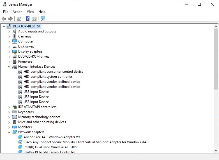Select the DESKTOP-BEL0TS1 label
This screenshot has width=219, height=160.
click(27, 26)
